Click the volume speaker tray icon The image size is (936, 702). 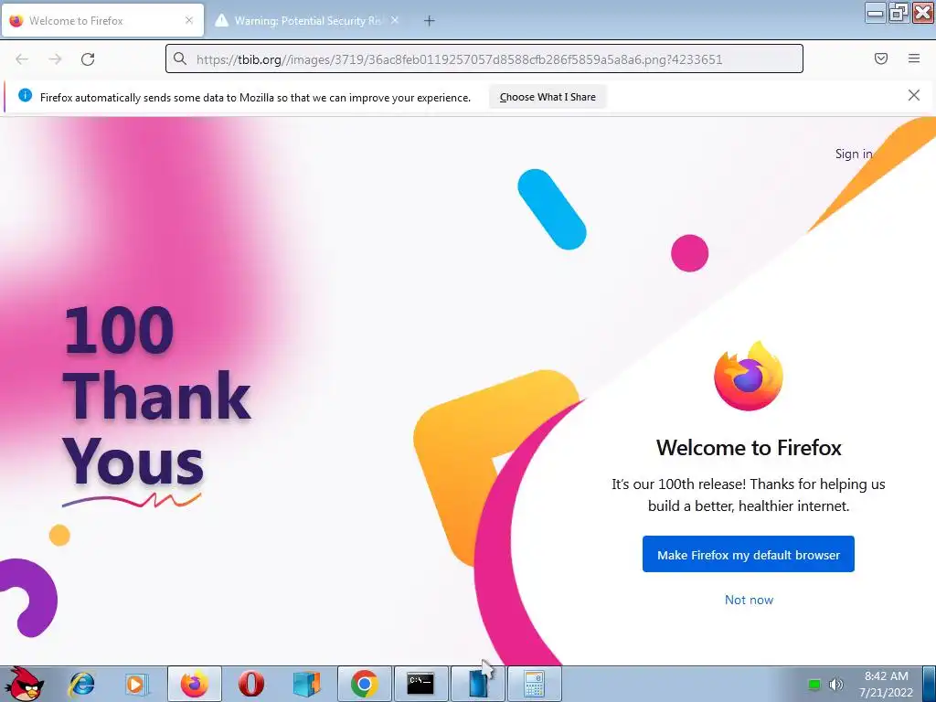pos(835,684)
